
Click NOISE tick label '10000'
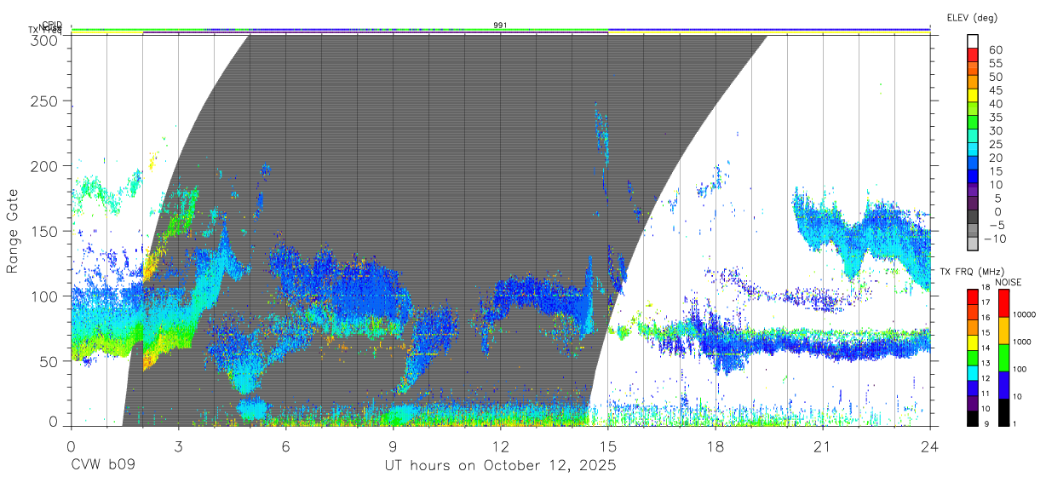tap(1024, 314)
